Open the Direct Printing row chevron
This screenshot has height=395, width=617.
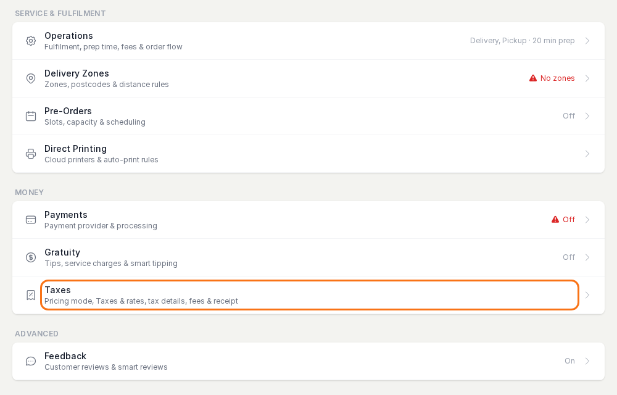587,154
